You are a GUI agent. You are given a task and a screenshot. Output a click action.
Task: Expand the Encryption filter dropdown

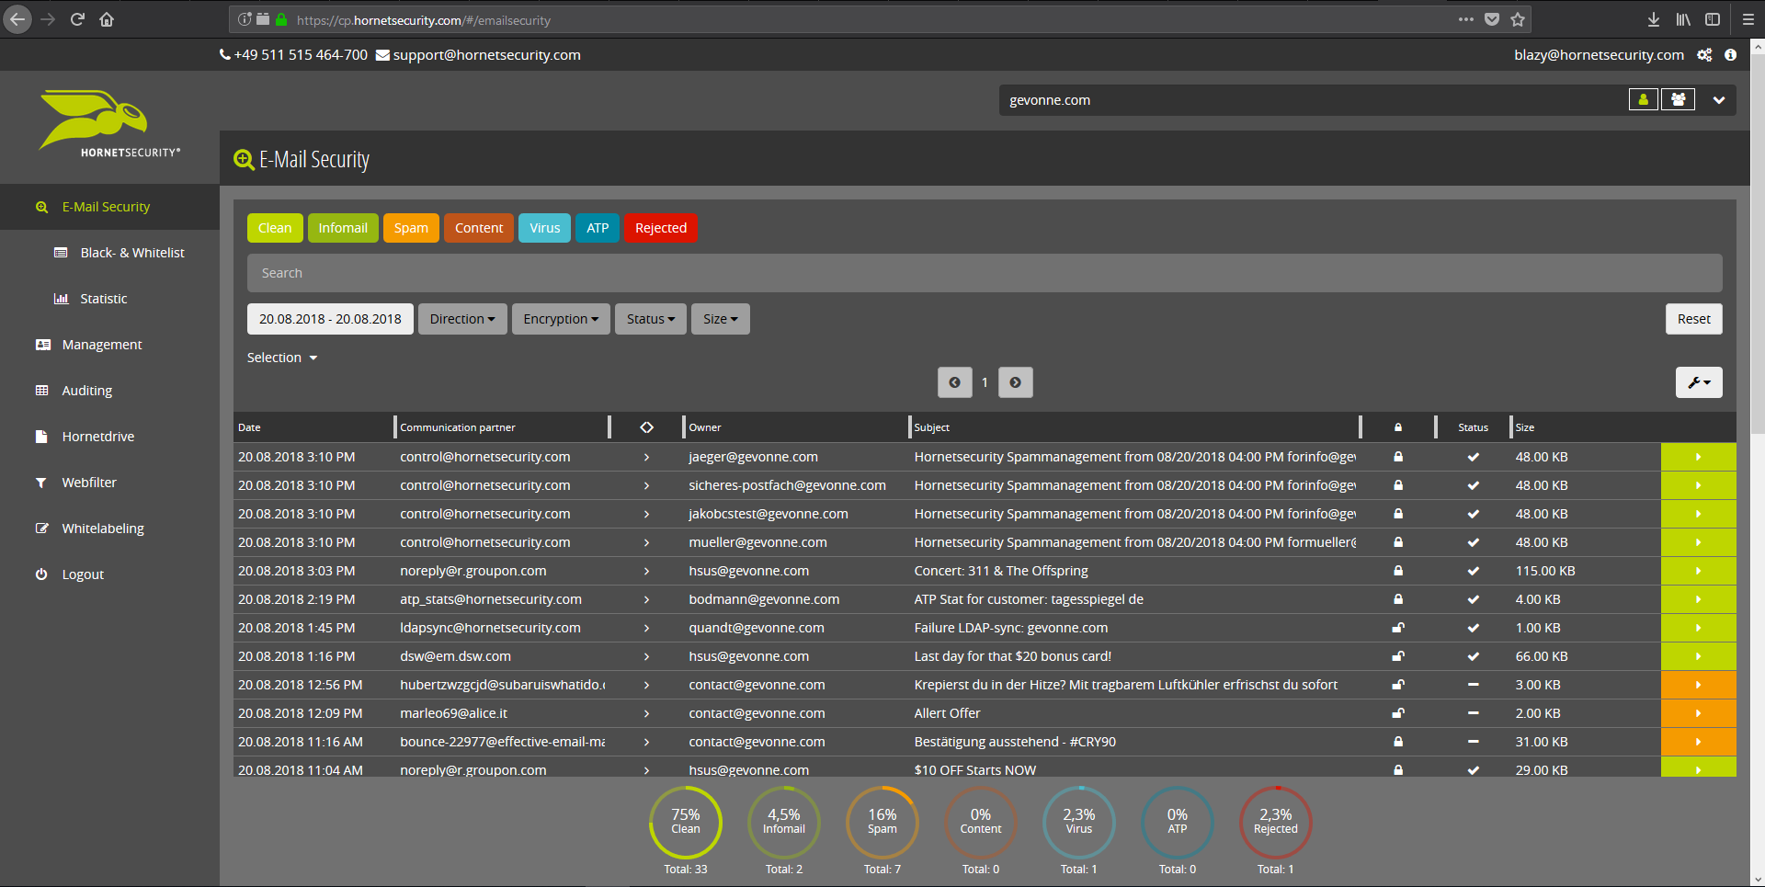point(560,319)
